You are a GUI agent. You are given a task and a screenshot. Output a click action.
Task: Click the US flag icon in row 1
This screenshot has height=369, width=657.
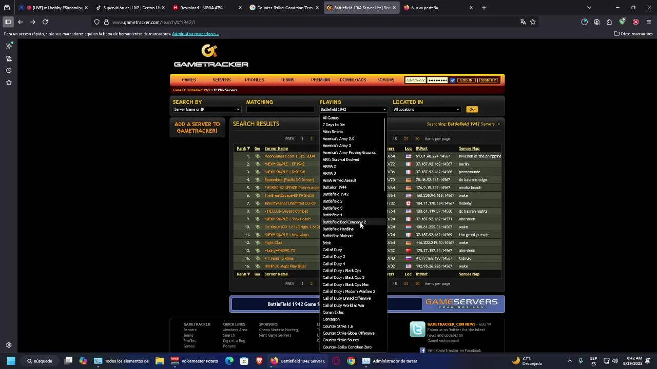pos(408,156)
